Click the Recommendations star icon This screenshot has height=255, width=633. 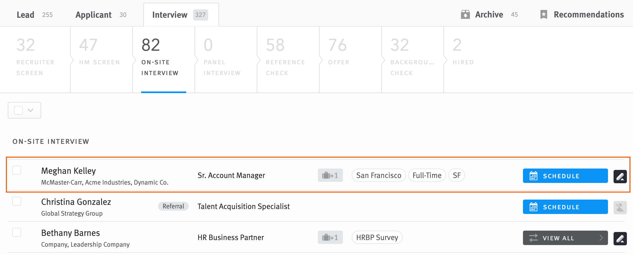coord(544,14)
